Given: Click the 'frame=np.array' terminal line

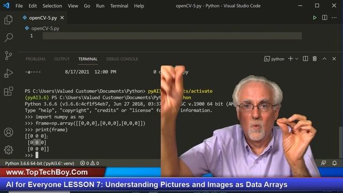Looking at the screenshot, I should point(85,123).
